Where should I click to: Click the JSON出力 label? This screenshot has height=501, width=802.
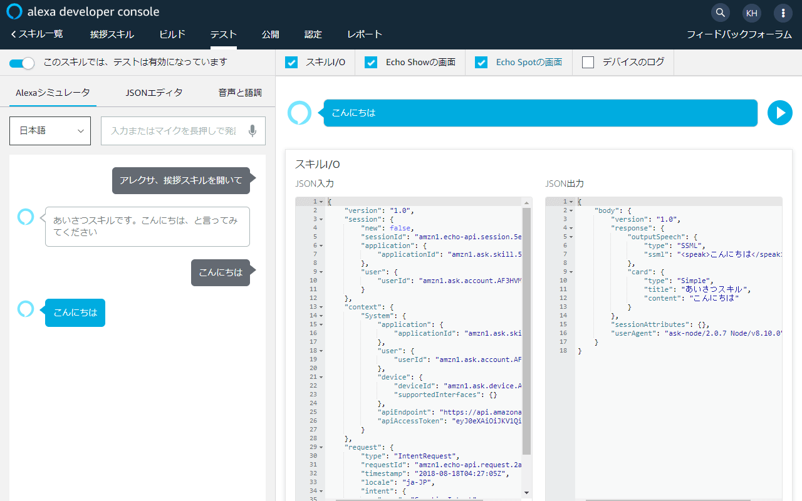coord(565,184)
